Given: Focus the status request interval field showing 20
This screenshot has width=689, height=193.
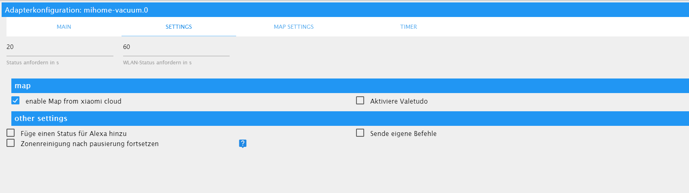Looking at the screenshot, I should 60,47.
